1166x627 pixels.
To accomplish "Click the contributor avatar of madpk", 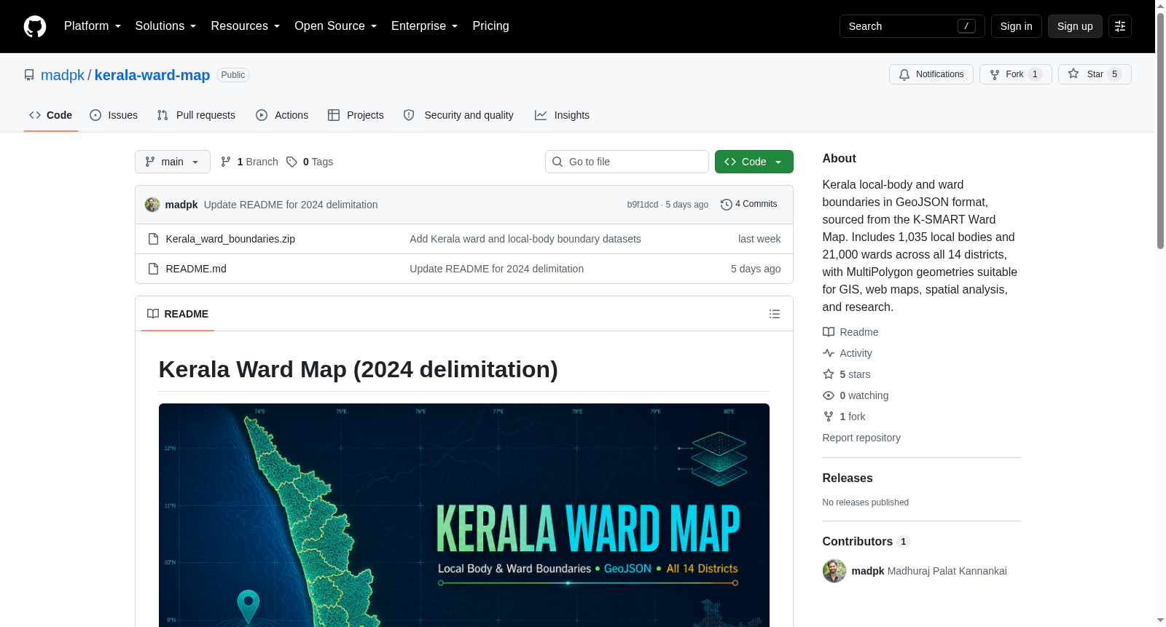I will [x=834, y=571].
